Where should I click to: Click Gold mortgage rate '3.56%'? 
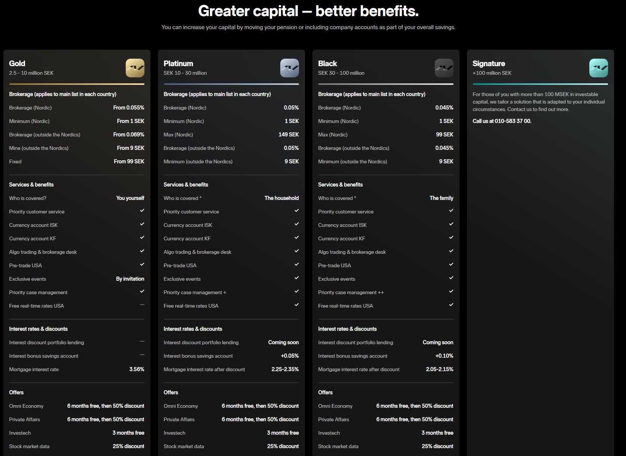coord(137,369)
